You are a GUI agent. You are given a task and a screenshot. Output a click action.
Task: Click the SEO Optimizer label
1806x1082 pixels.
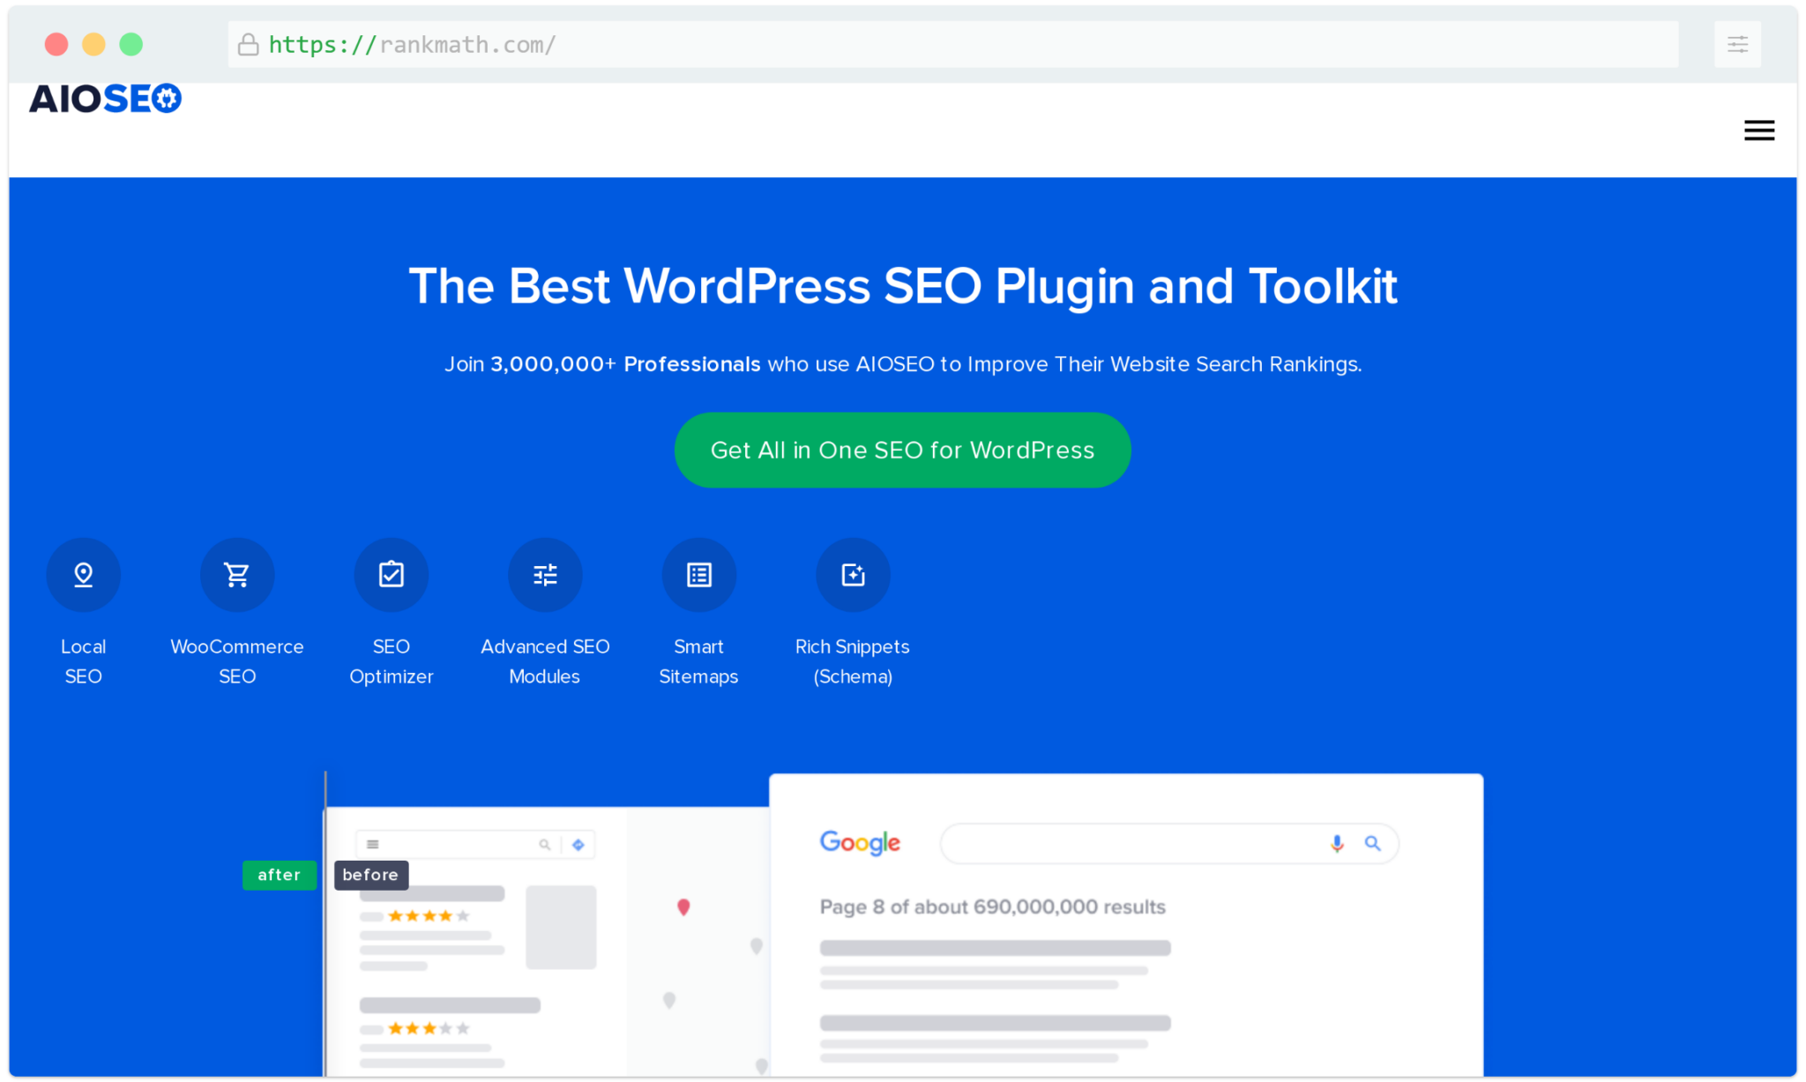(x=391, y=661)
